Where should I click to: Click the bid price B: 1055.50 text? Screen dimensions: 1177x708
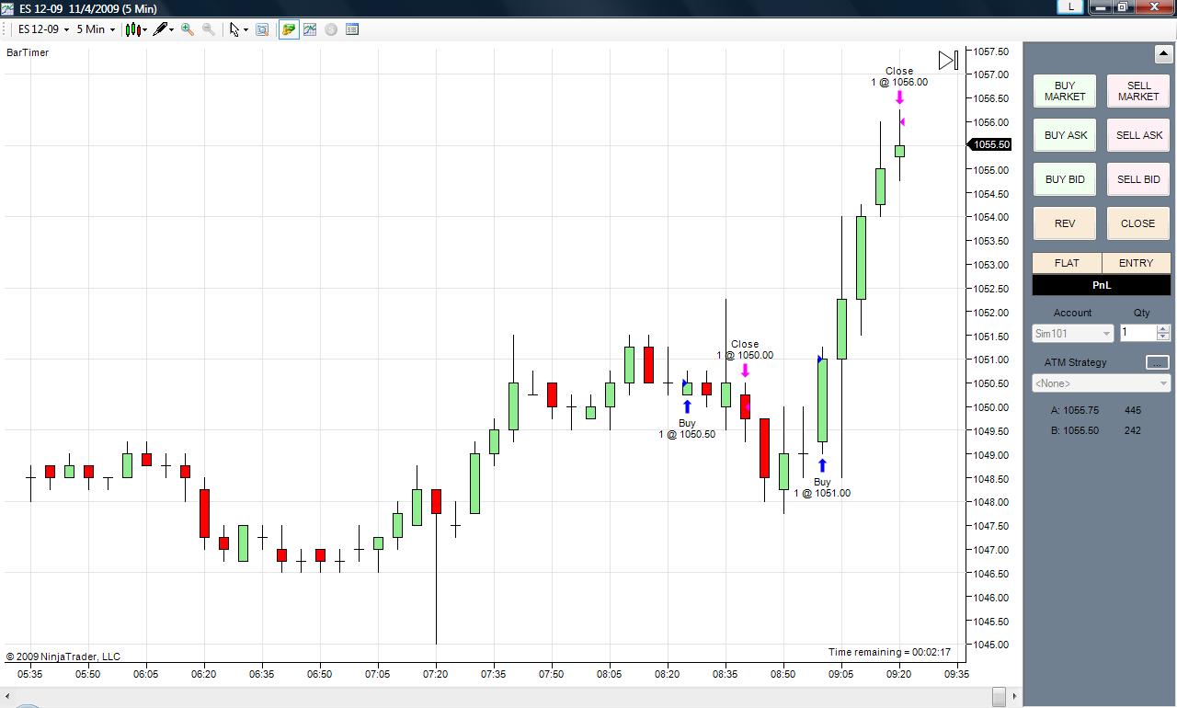[1075, 430]
